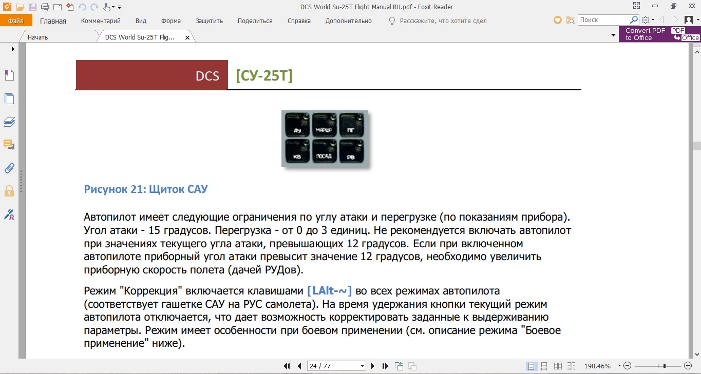Viewport: 701px width, 374px height.
Task: Switch to the Главная ribbon tab
Action: pos(53,21)
